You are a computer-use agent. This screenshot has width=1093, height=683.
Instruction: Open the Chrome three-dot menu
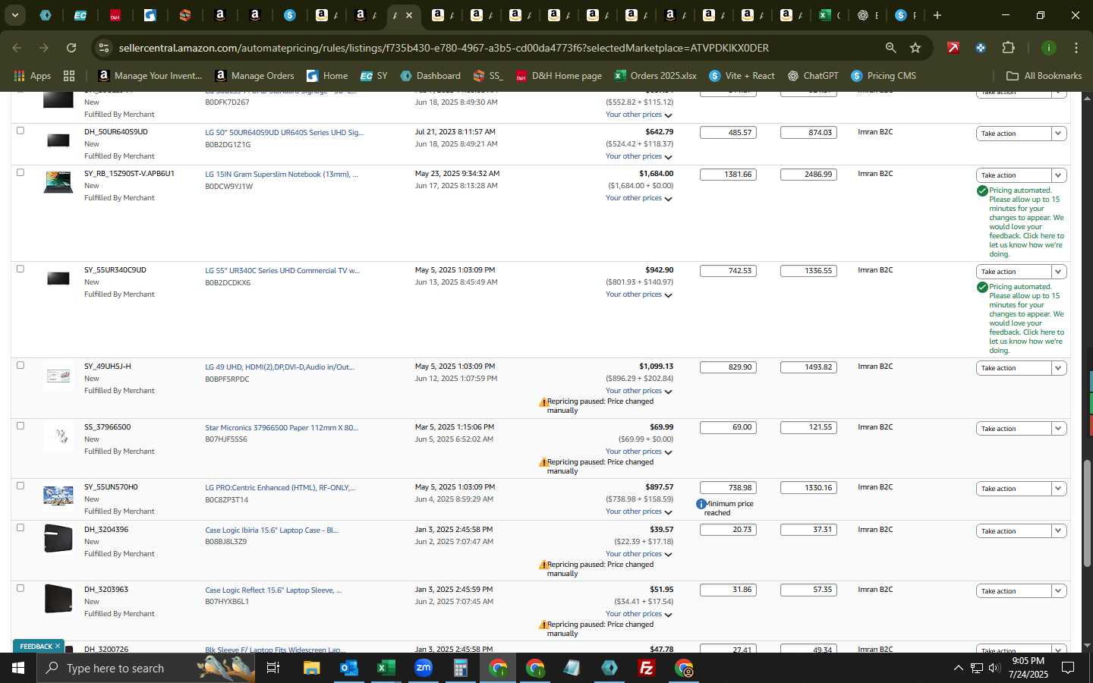click(1076, 48)
